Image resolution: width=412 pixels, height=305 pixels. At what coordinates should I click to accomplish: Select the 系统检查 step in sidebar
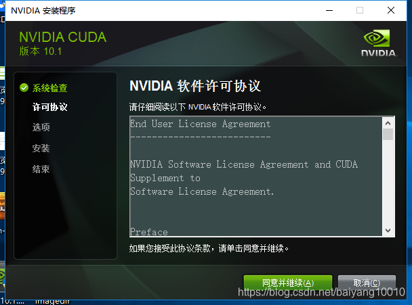click(49, 88)
